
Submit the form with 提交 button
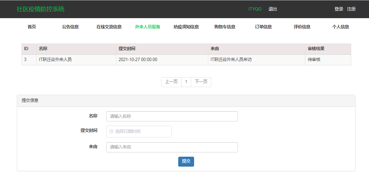click(x=186, y=161)
